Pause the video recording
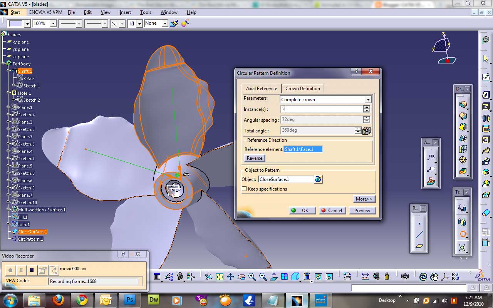493x308 pixels. pos(21,270)
